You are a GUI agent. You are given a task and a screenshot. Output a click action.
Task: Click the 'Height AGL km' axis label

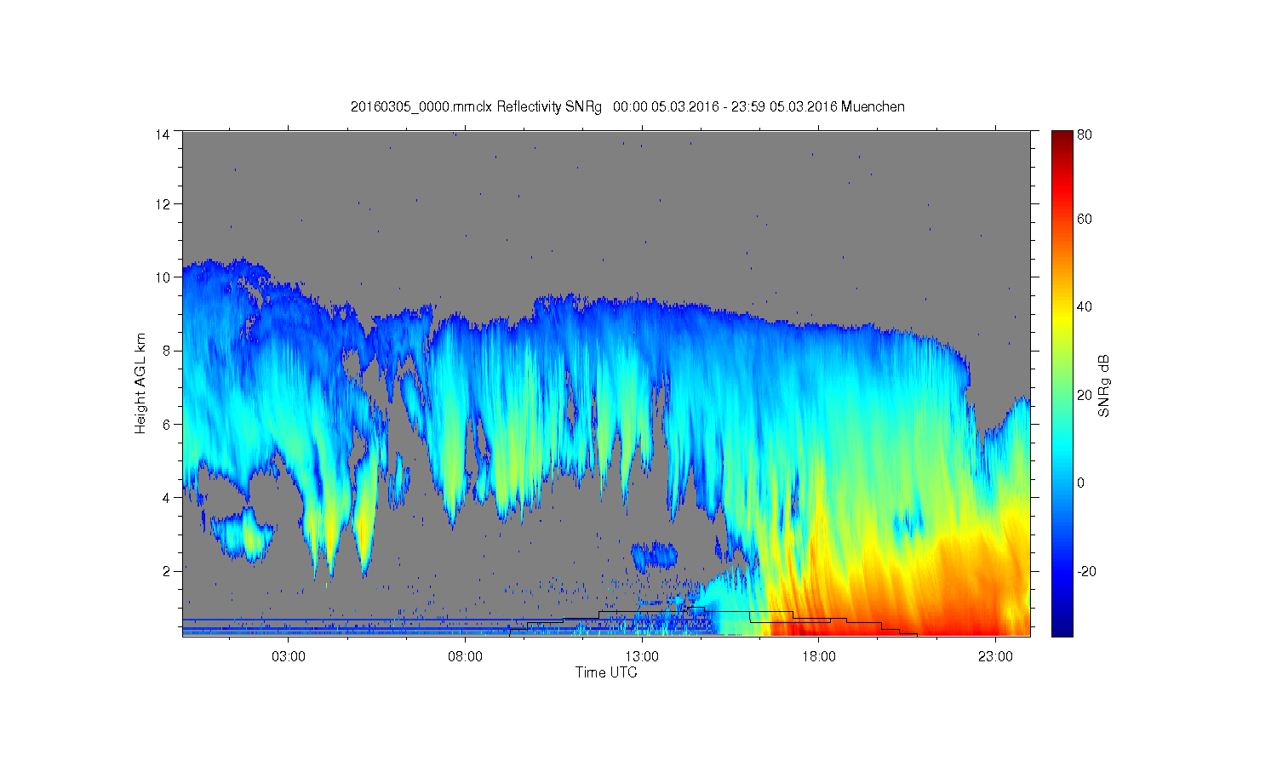tap(140, 383)
